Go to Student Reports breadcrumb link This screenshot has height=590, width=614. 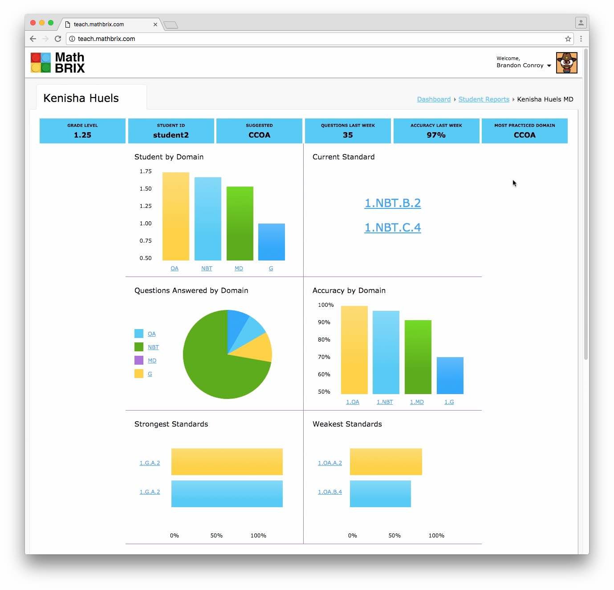click(x=484, y=99)
